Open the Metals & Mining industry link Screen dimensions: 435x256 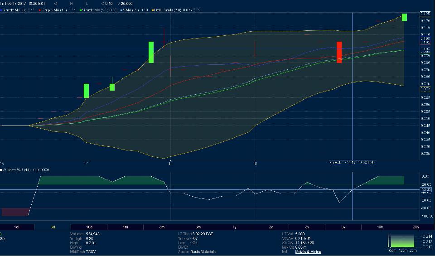point(307,251)
